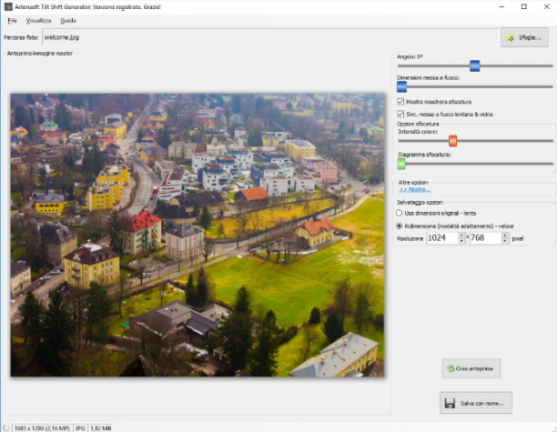This screenshot has height=432, width=557.
Task: Click the height field showing 768
Action: tap(486, 238)
